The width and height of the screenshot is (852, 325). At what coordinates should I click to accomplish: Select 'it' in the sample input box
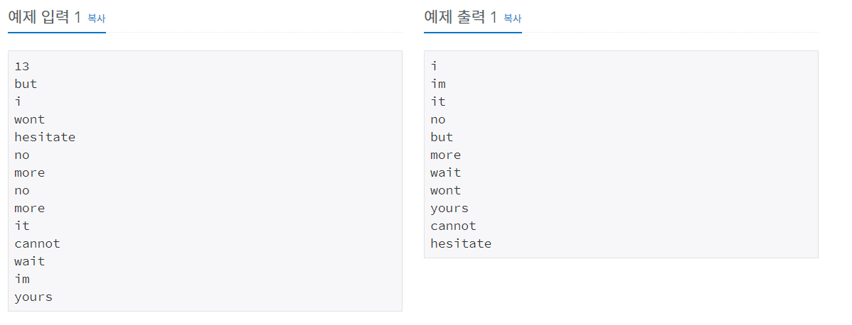pos(22,226)
